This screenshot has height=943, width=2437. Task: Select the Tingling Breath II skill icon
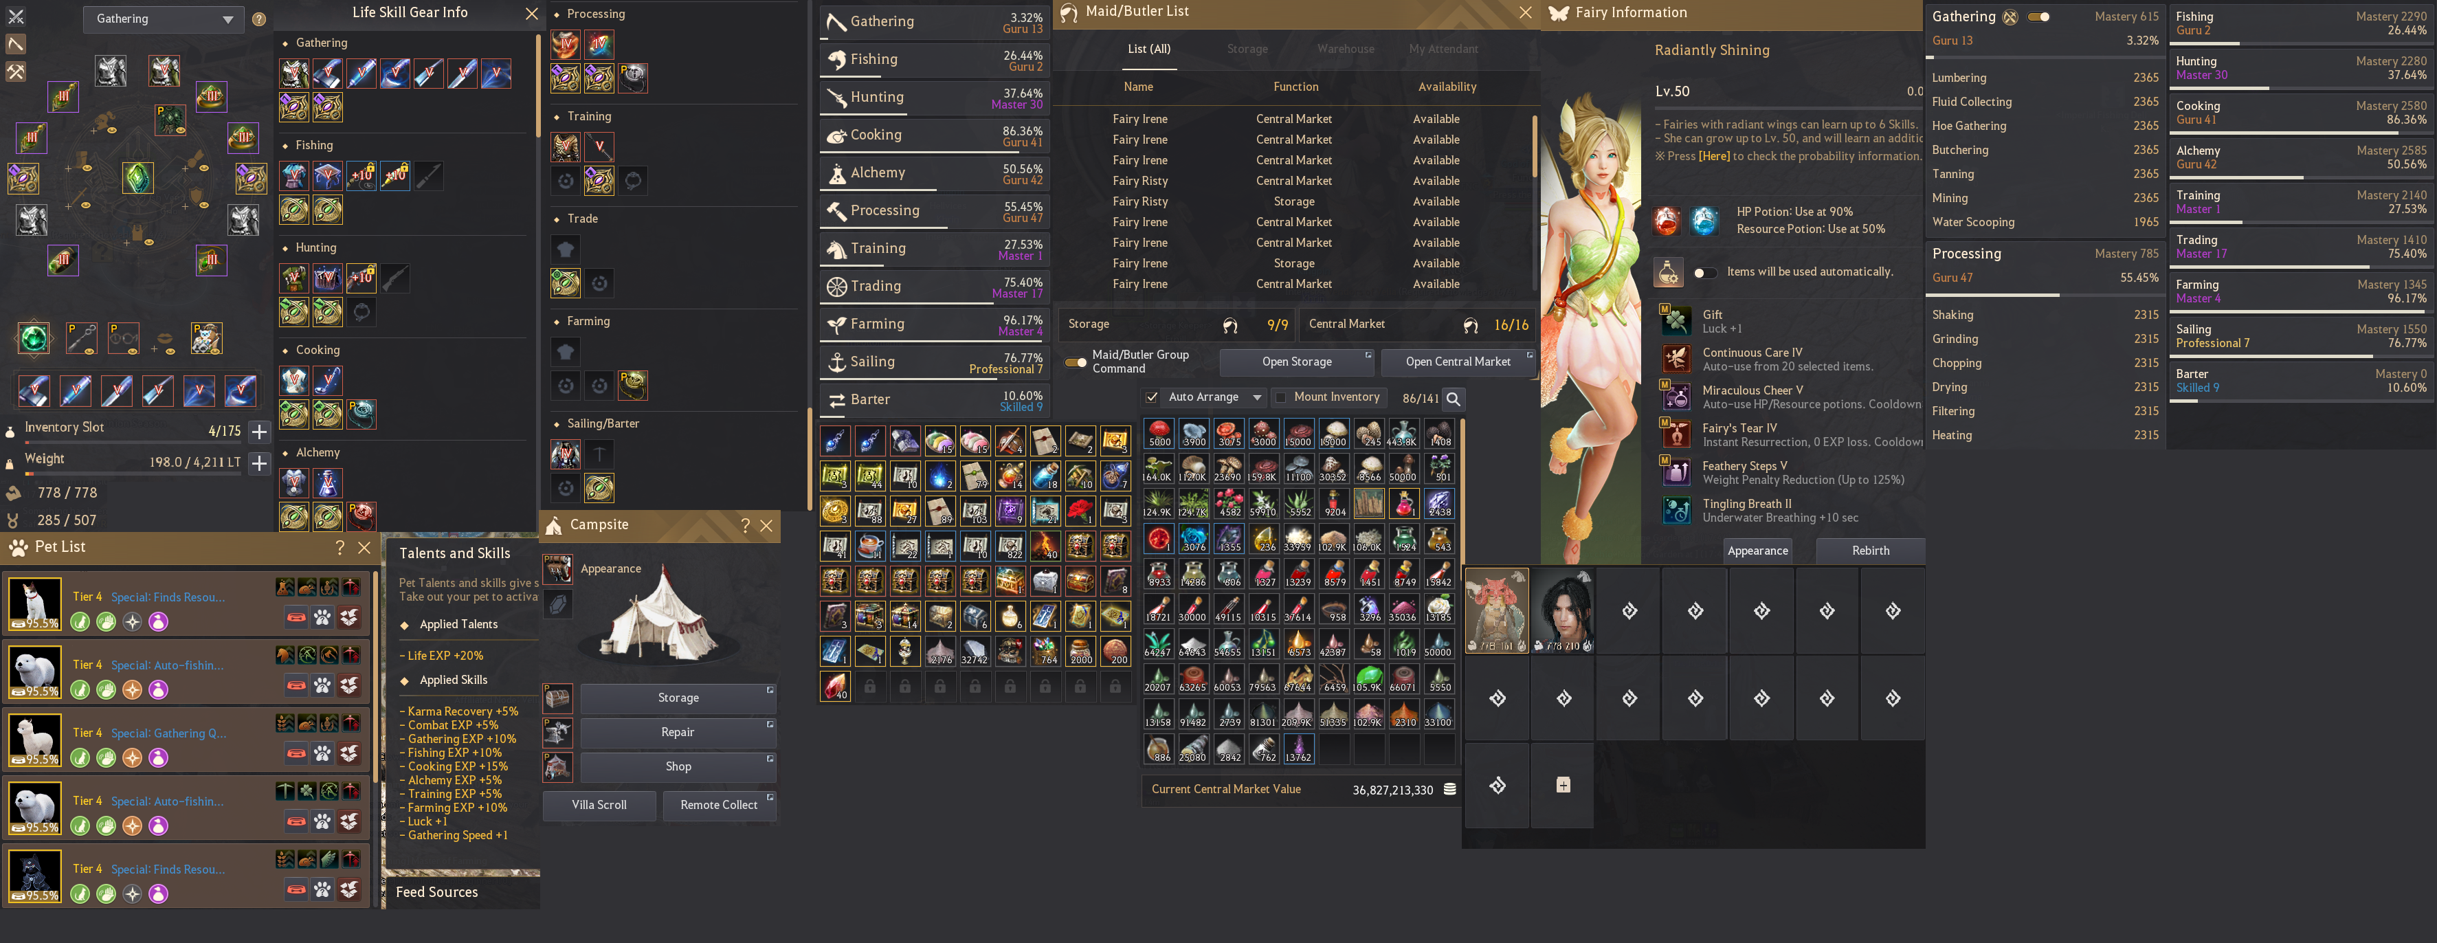(1676, 511)
